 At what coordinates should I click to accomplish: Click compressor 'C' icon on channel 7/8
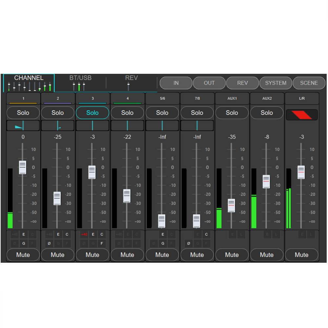pyautogui.click(x=206, y=235)
